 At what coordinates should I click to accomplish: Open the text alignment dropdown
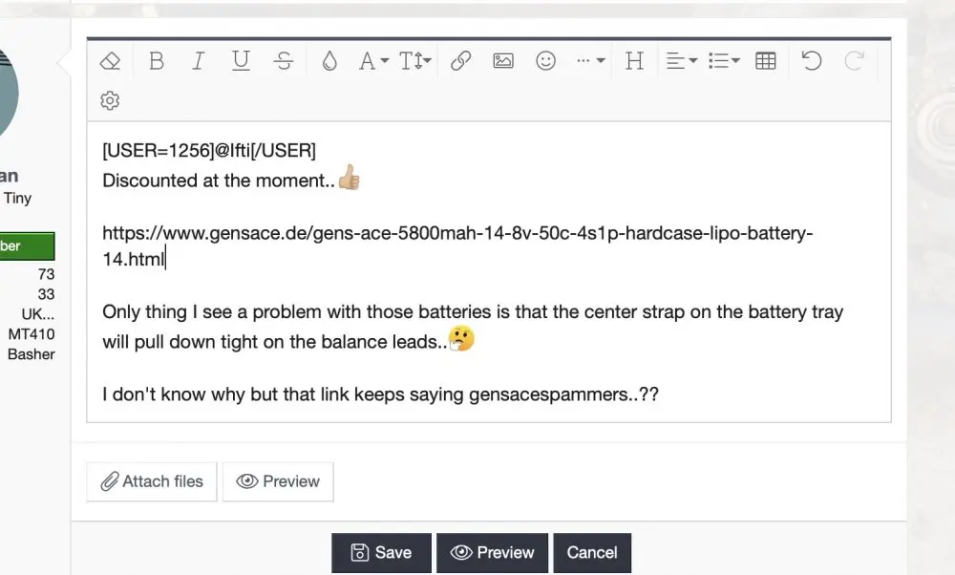[x=682, y=61]
